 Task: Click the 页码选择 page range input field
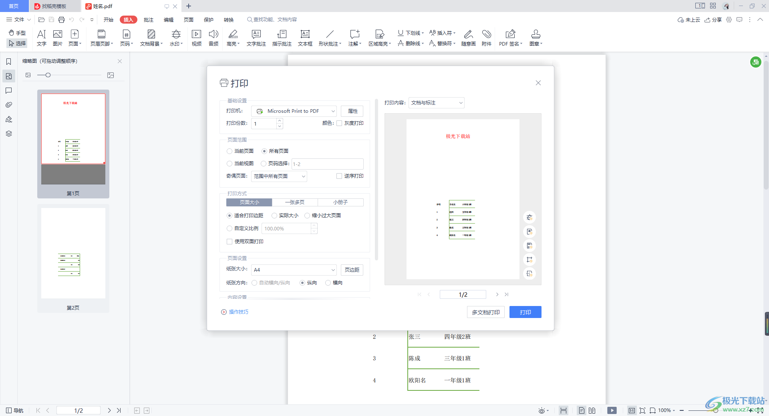tap(328, 164)
